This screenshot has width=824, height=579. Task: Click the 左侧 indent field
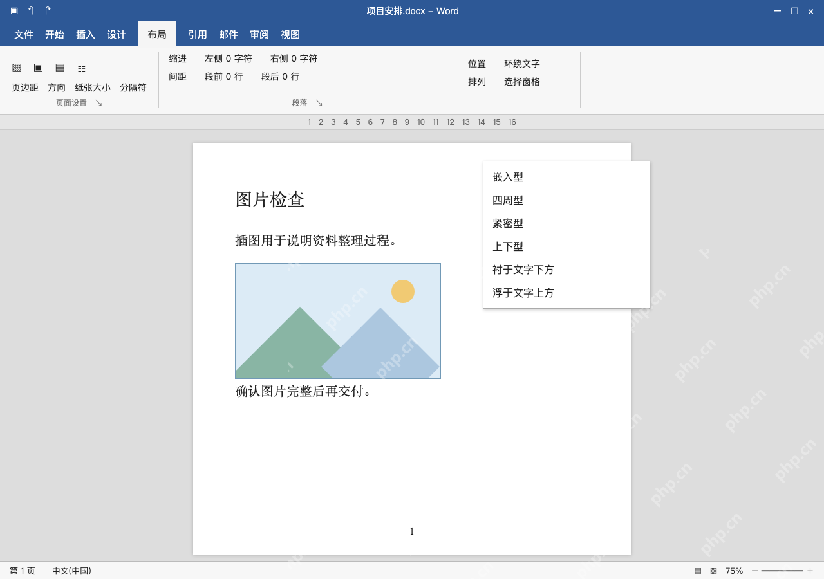coord(229,59)
